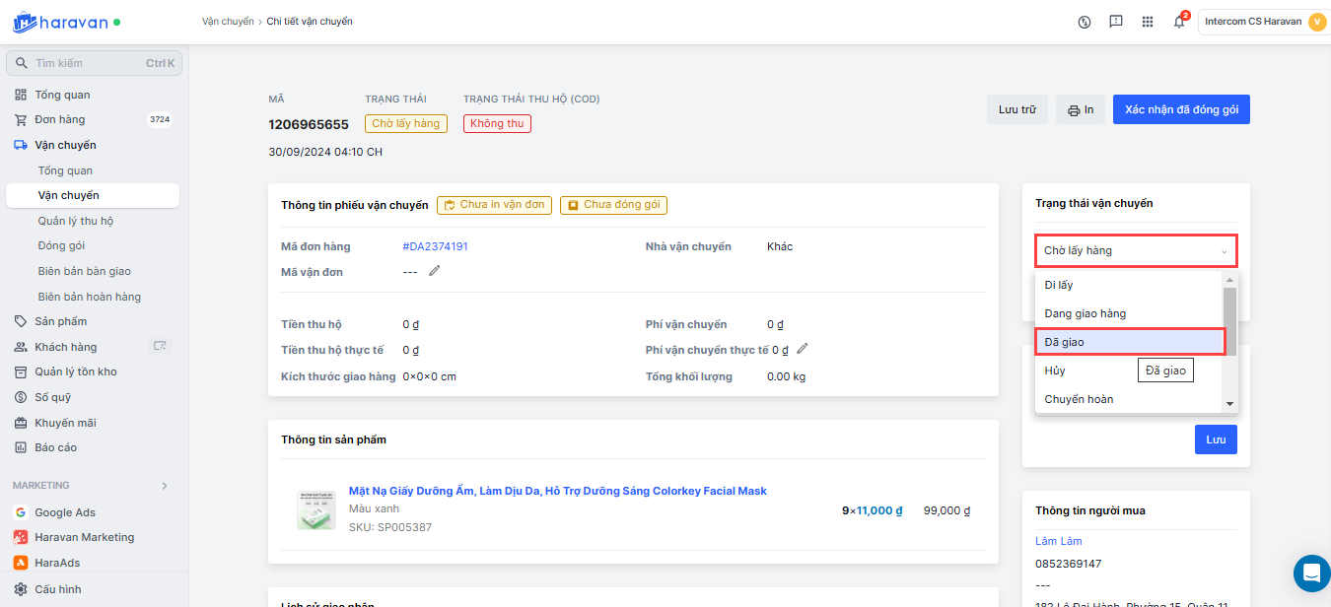Click the pencil icon beside Mã vận đơn

coord(435,271)
